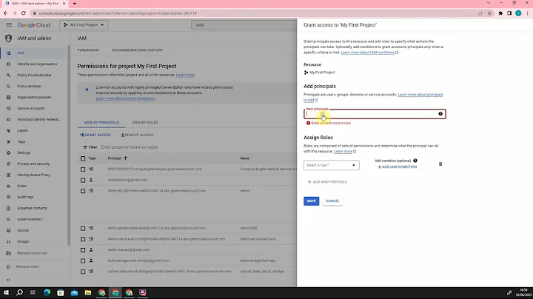
Task: Click the help icon beside IAM condition
Action: coord(415,161)
